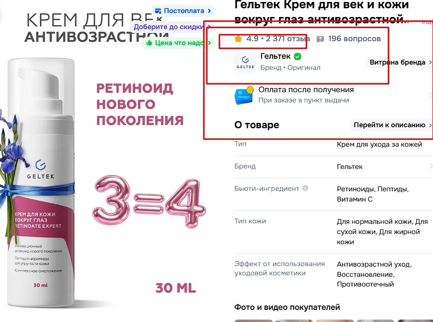The width and height of the screenshot is (433, 322).
Task: Click the wallet icon on Постоплата badge
Action: (158, 11)
